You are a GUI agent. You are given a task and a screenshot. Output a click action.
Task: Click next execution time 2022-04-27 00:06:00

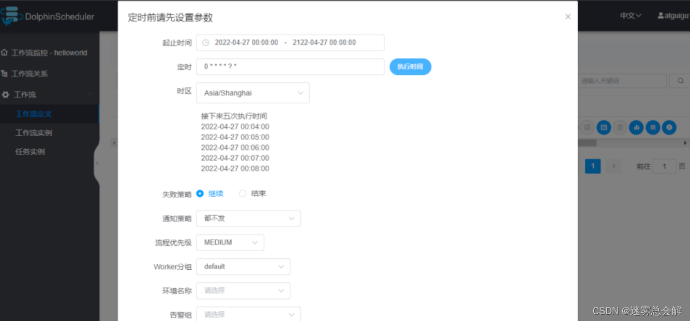235,148
